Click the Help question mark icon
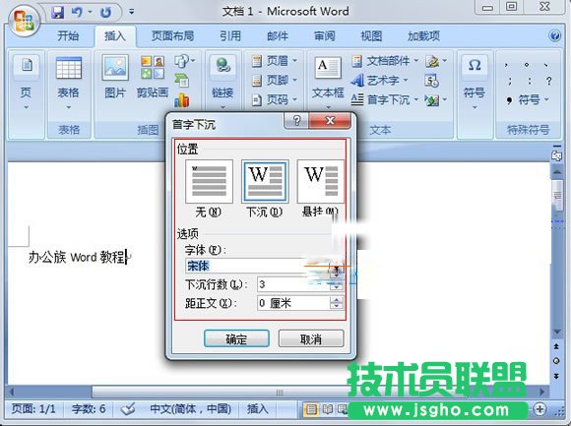571x426 pixels. [554, 35]
